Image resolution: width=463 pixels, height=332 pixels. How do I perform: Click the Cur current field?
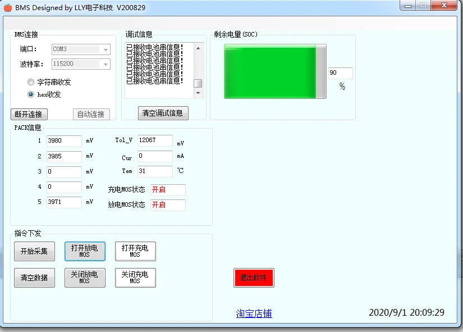pyautogui.click(x=155, y=156)
